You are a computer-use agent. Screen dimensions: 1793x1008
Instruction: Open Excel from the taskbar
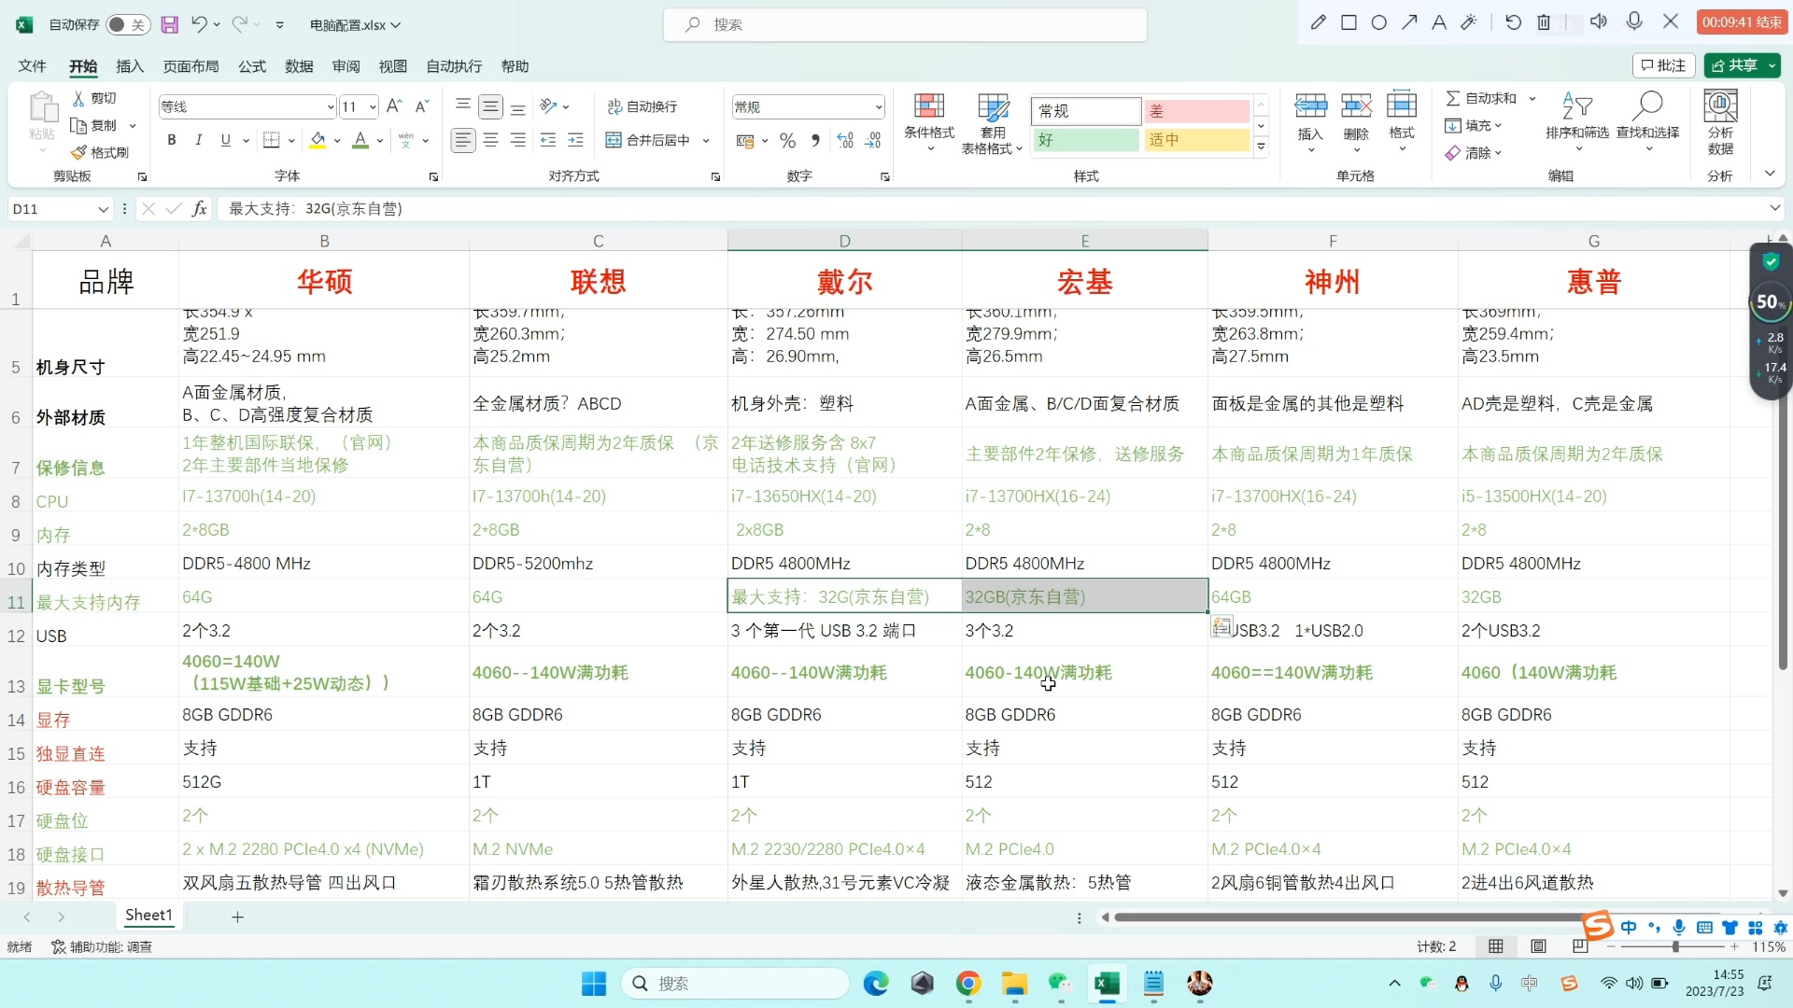(1107, 983)
